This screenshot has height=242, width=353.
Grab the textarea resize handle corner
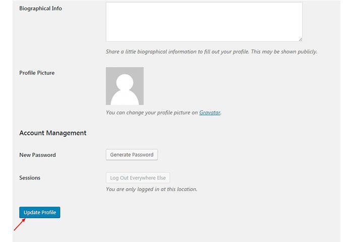pos(301,39)
